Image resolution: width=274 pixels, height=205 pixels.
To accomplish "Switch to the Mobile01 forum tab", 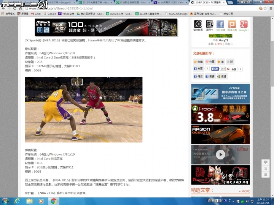I will (x=132, y=2).
